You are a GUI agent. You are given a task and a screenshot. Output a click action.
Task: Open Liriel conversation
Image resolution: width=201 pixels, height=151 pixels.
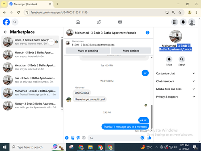click(x=30, y=42)
